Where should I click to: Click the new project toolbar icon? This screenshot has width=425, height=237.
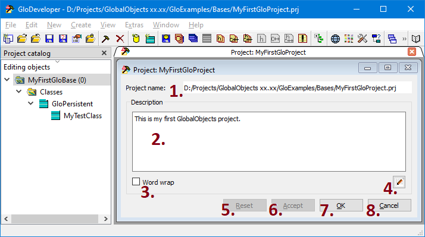point(8,39)
